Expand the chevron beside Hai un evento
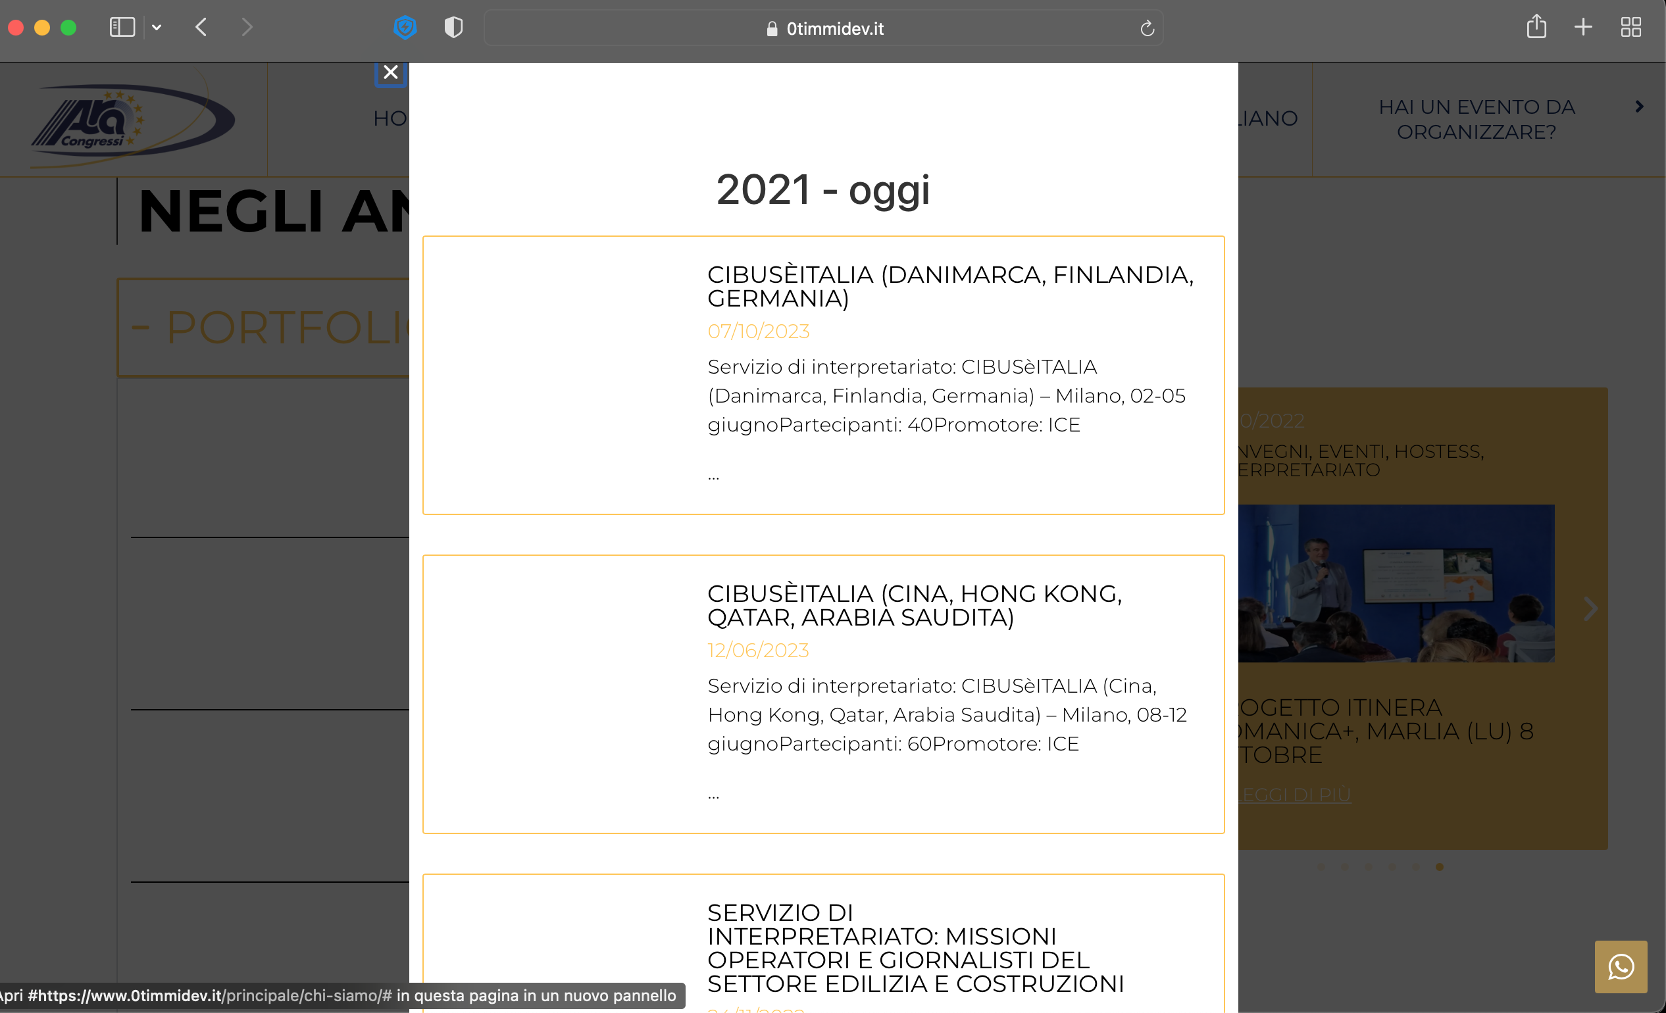The width and height of the screenshot is (1666, 1013). [1639, 107]
